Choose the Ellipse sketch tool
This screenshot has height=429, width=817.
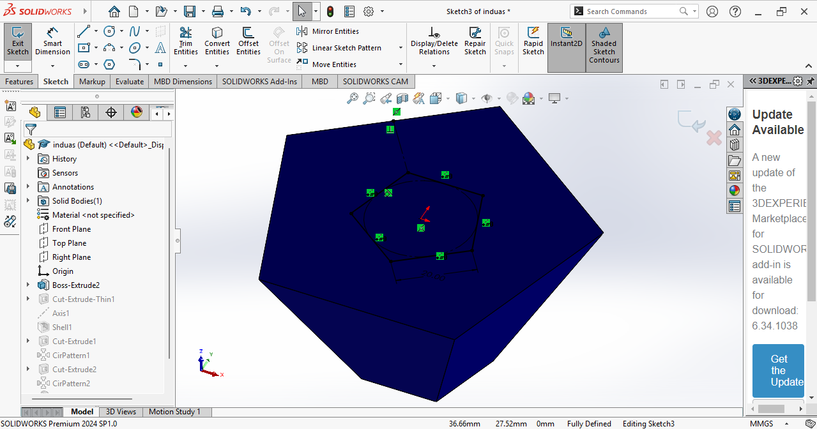tap(135, 48)
